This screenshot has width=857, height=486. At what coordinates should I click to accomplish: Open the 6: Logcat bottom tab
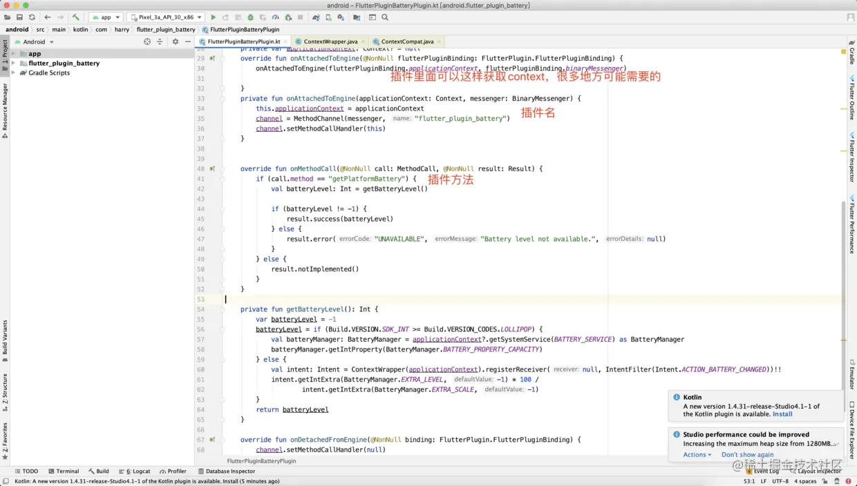[134, 471]
